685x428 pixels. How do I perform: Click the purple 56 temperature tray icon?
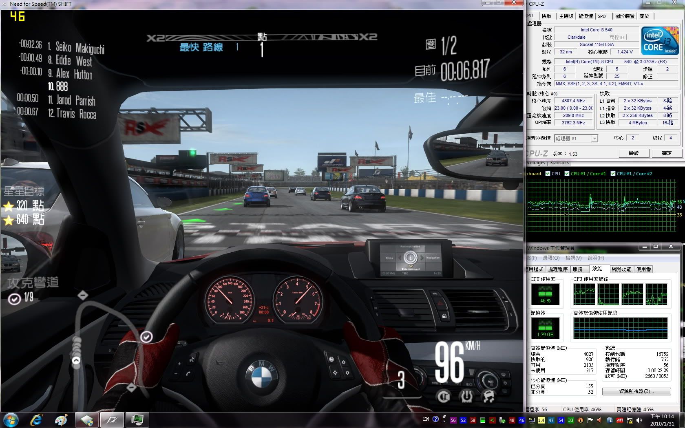click(x=453, y=420)
